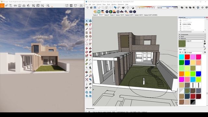This screenshot has width=208, height=117.
Task: Open the Camera menu
Action: click(x=99, y=5)
